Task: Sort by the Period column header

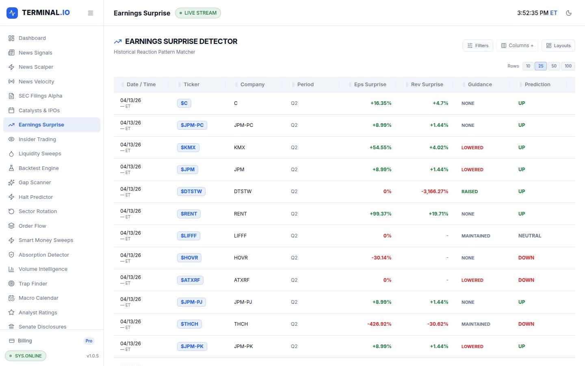Action: (305, 85)
